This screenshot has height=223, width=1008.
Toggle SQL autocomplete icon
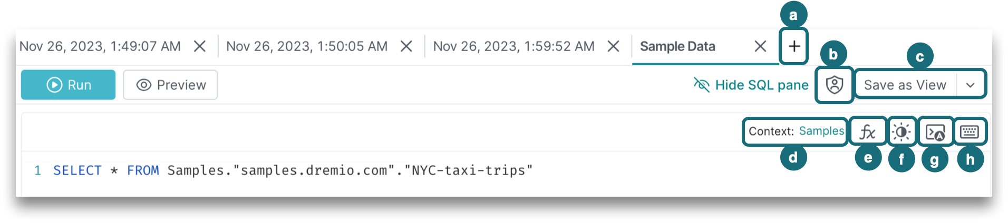[x=935, y=132]
